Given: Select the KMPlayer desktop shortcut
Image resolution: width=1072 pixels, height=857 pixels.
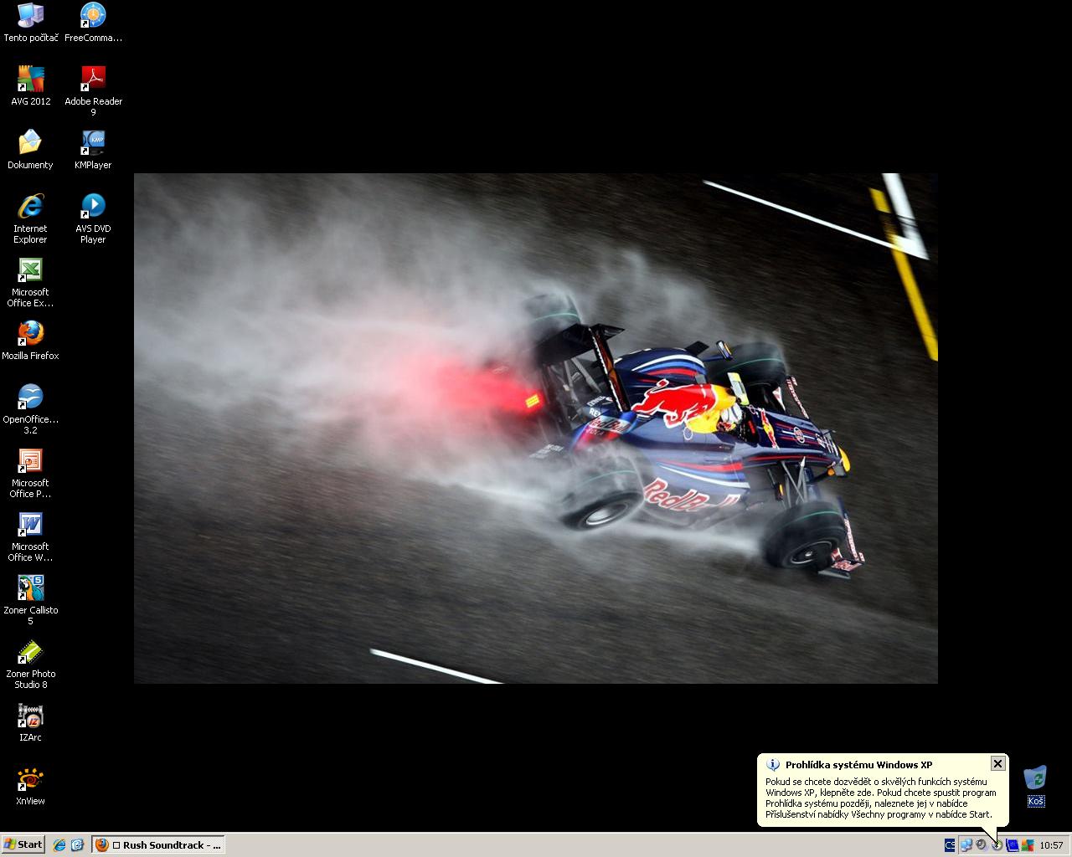Looking at the screenshot, I should click(x=93, y=149).
